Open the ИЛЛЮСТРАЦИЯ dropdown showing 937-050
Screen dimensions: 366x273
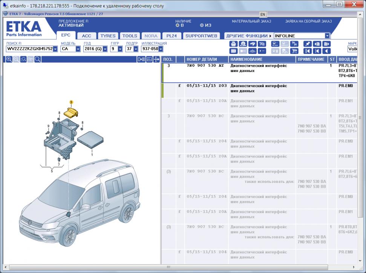click(161, 49)
